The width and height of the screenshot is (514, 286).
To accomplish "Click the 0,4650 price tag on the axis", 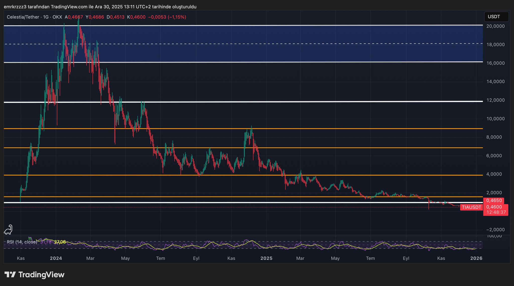I will click(x=494, y=200).
